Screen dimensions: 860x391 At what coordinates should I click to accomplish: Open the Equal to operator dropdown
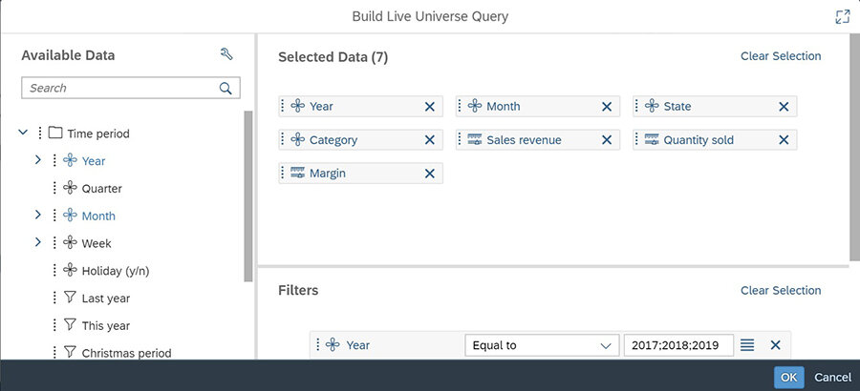click(542, 345)
